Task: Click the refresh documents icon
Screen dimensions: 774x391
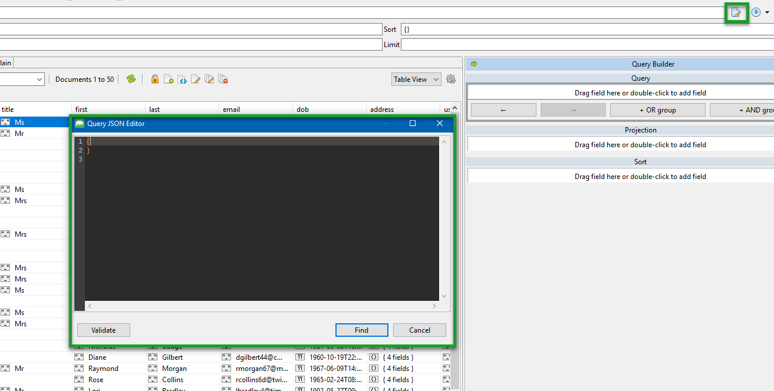Action: point(131,78)
